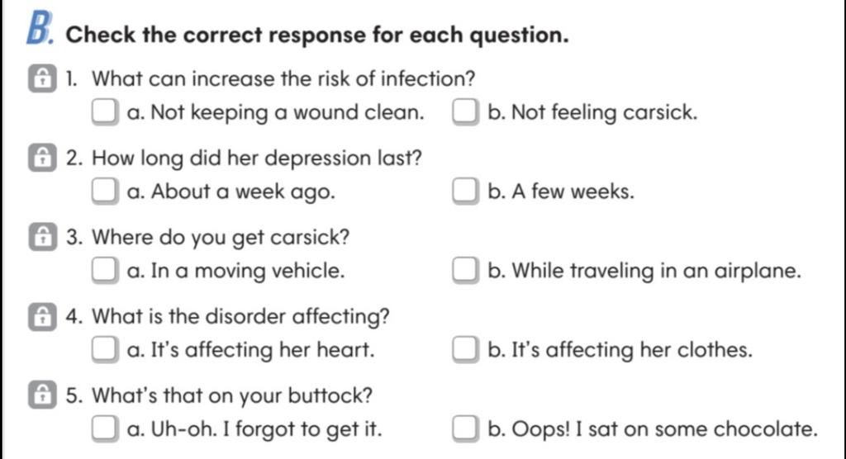Screen dimensions: 846x459
Task: Check the 'Not feeling carsick' box
Action: (x=465, y=111)
